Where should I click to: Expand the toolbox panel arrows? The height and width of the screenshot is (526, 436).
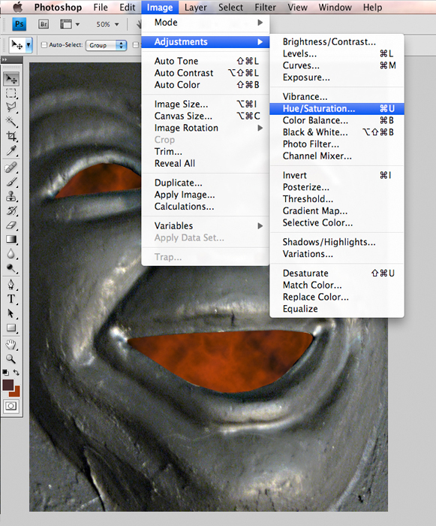(x=5, y=59)
